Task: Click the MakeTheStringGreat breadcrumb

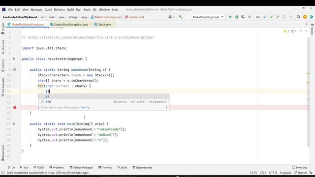Action: (x=106, y=17)
